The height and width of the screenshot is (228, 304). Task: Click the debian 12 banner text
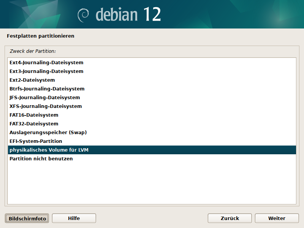(x=128, y=14)
